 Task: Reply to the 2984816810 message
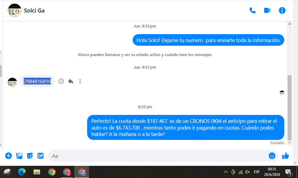pos(71,81)
